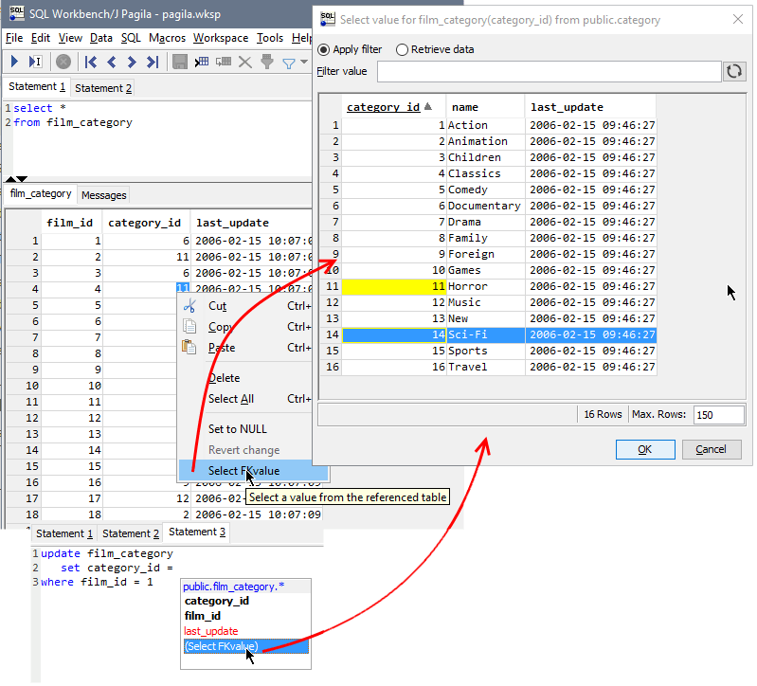Click the selection filter funnel icon

click(x=267, y=62)
